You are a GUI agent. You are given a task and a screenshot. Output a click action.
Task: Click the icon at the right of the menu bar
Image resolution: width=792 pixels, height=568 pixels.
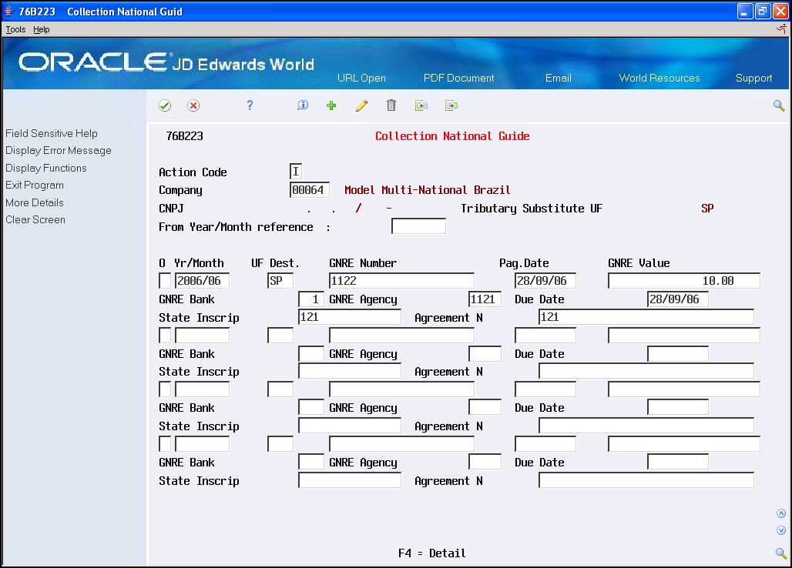pos(781,29)
